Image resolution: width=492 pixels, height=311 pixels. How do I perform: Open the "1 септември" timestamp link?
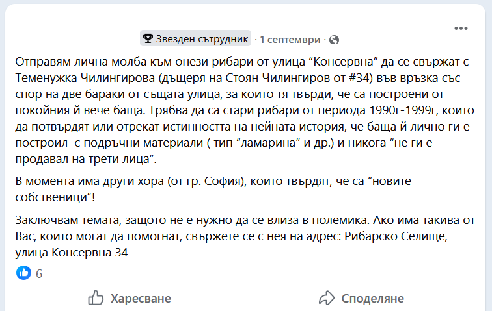pyautogui.click(x=290, y=39)
